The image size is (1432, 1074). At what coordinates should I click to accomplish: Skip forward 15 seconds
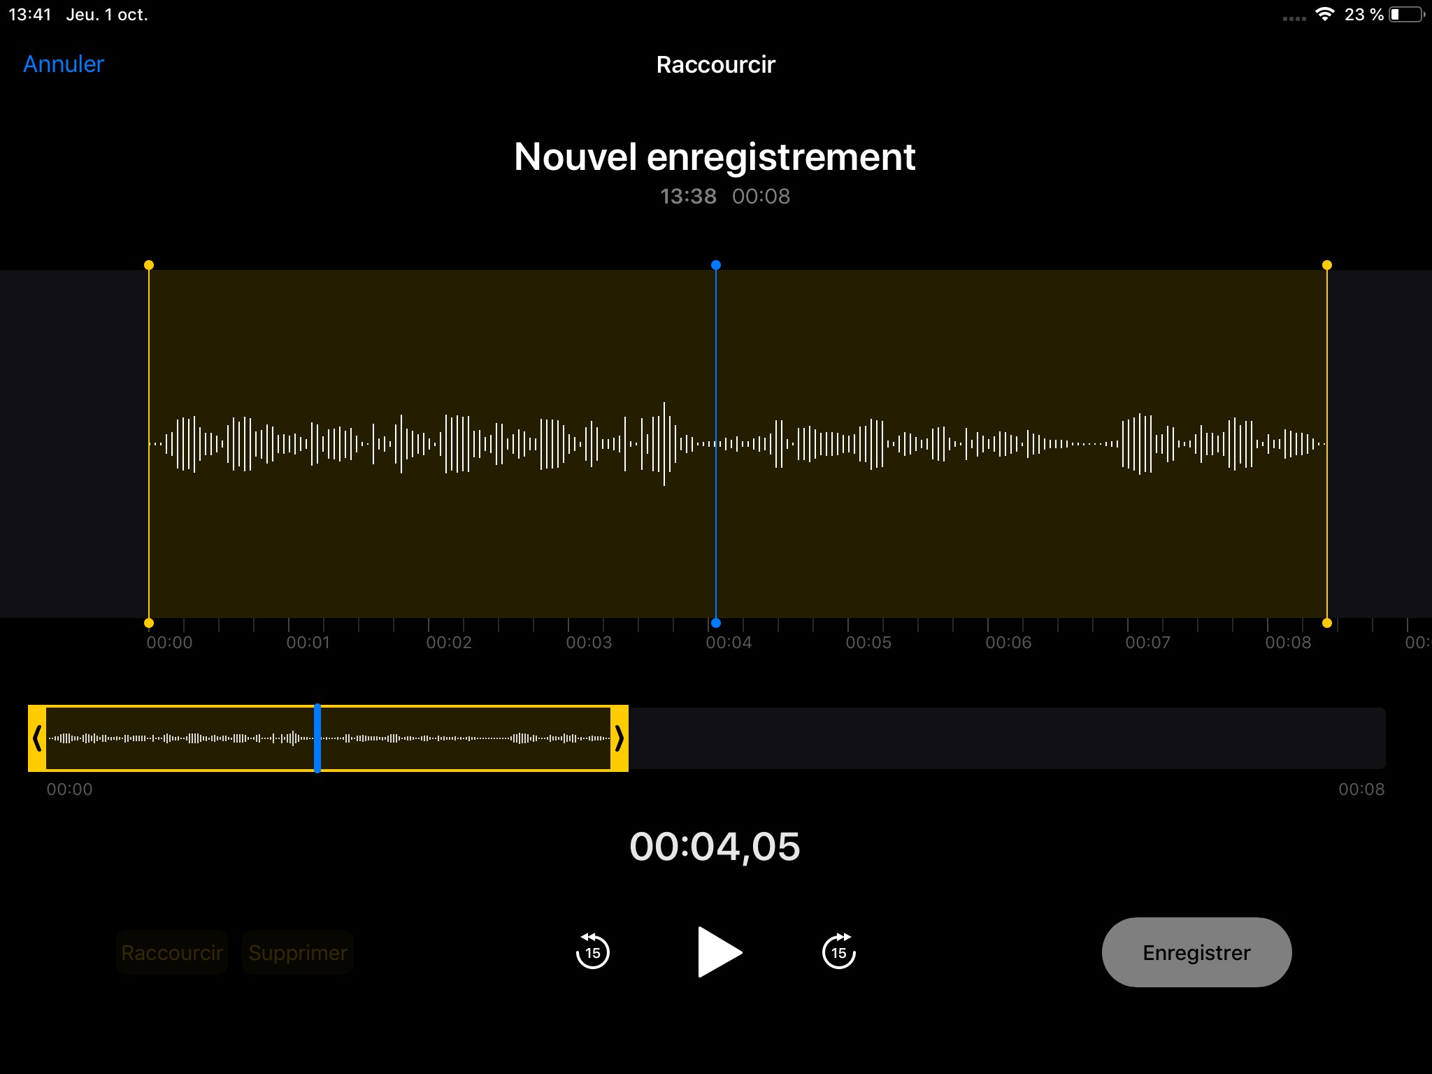pos(838,952)
